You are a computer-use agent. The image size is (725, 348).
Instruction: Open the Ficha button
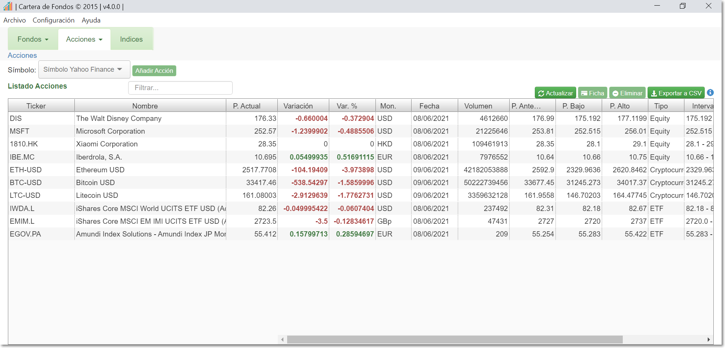pyautogui.click(x=592, y=93)
